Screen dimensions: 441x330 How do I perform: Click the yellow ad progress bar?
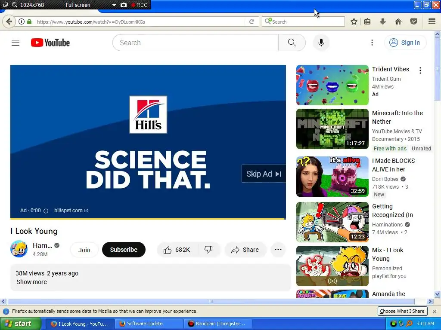[x=148, y=218]
